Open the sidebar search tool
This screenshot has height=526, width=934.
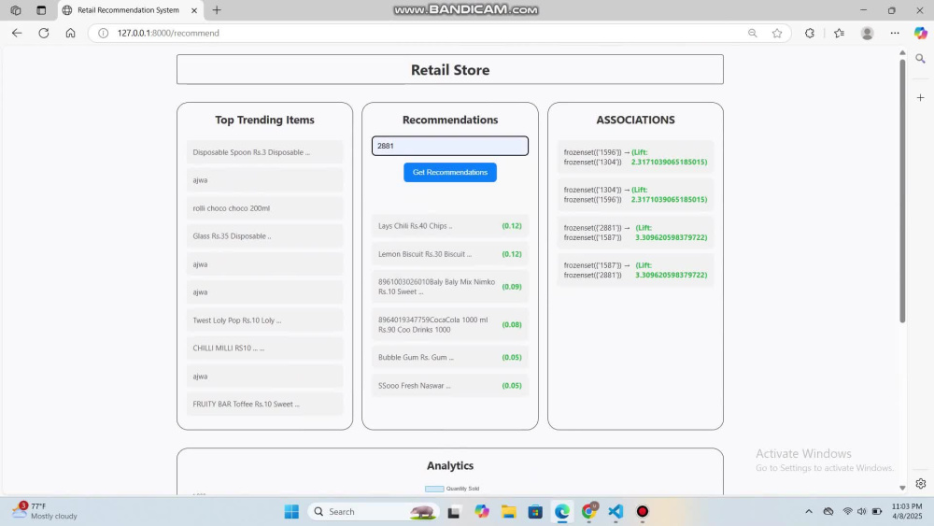(920, 59)
